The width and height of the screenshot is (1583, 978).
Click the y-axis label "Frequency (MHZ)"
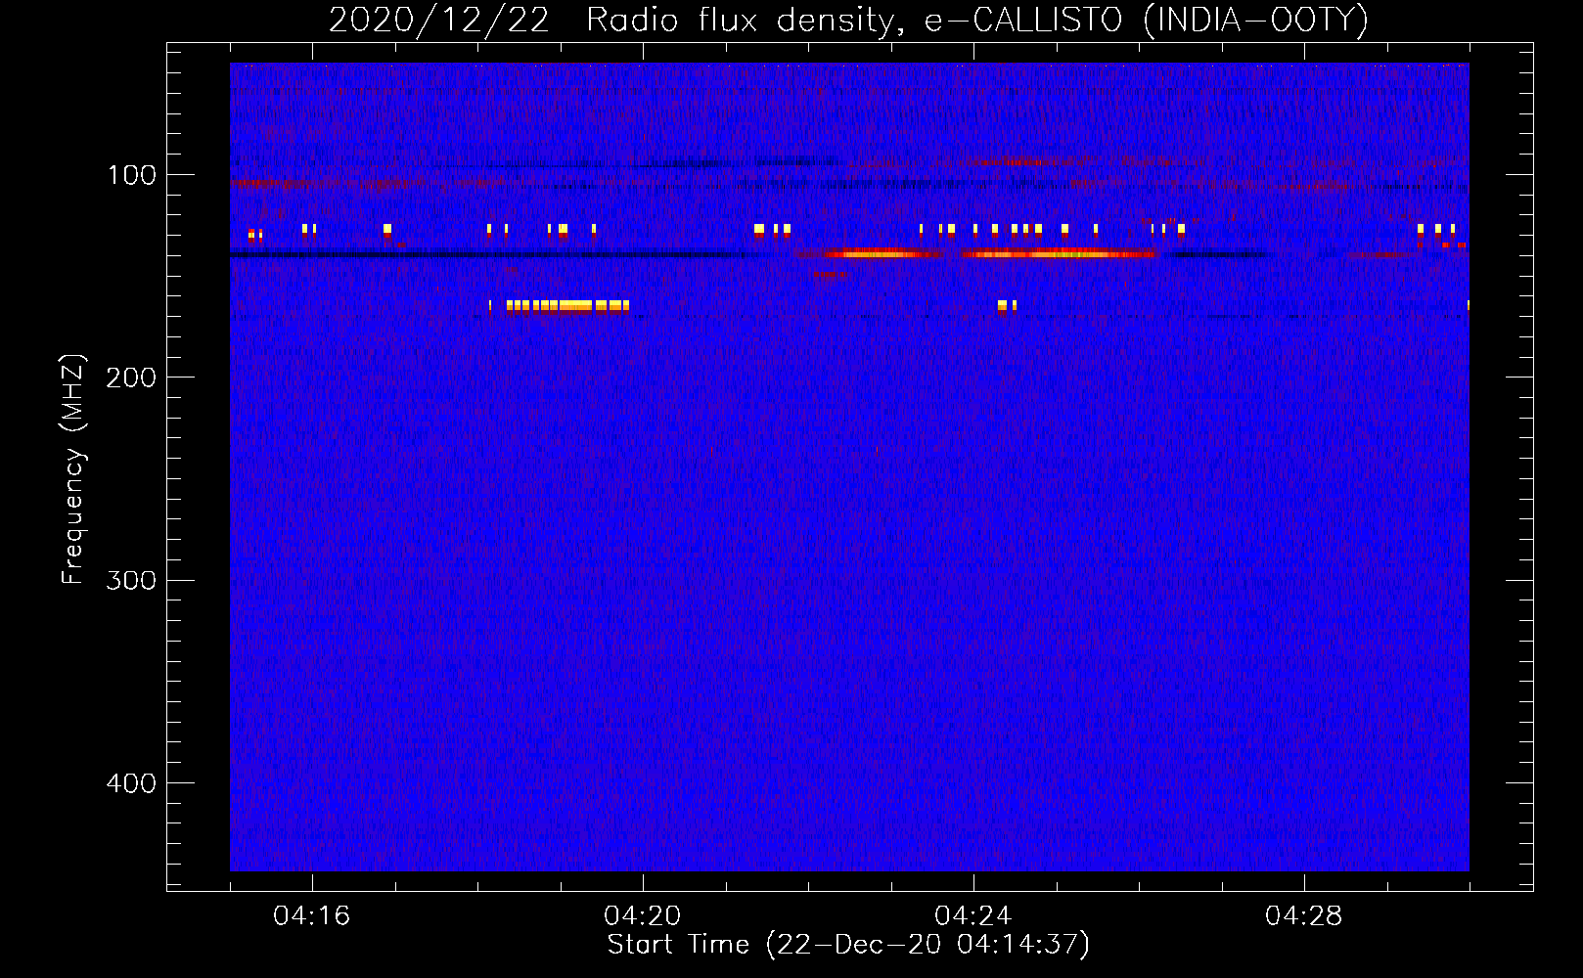(73, 468)
